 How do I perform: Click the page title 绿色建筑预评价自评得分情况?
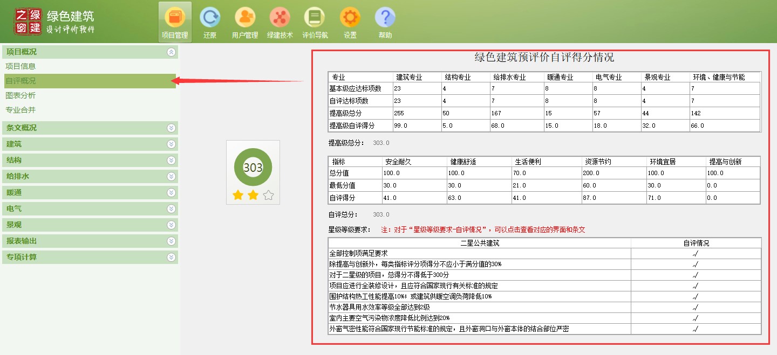pyautogui.click(x=544, y=57)
